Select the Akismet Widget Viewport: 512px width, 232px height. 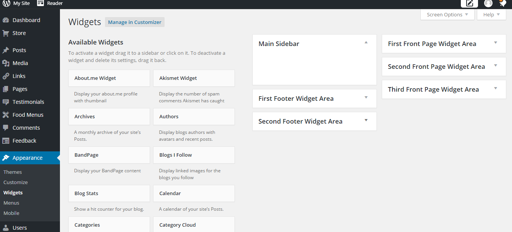(194, 78)
